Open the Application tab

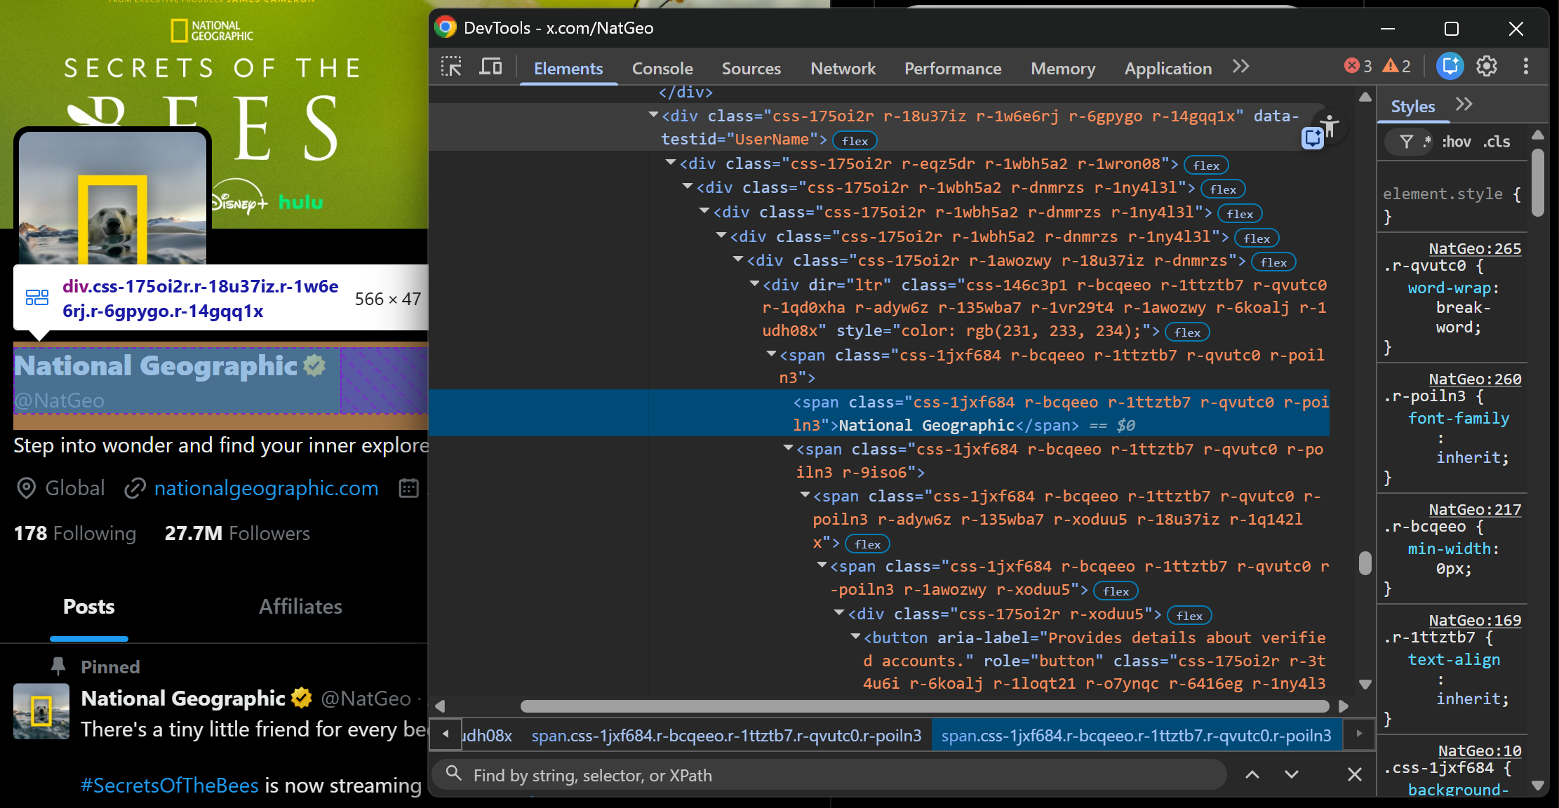pos(1167,68)
